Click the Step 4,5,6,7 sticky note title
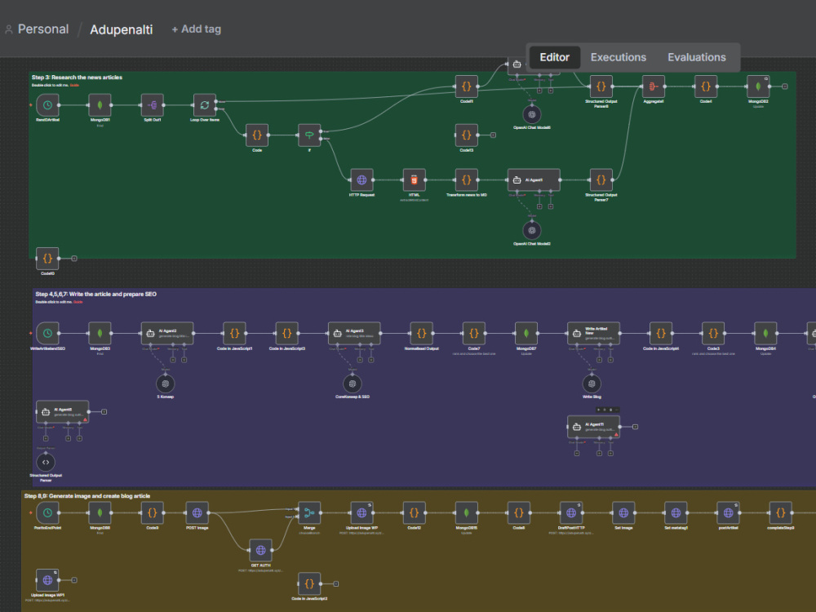This screenshot has width=816, height=612. point(95,295)
